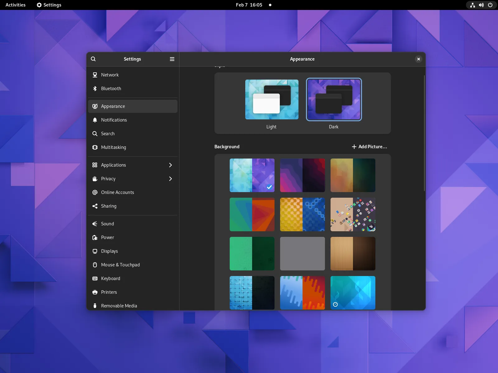Click the Printers icon in sidebar
Viewport: 498px width, 373px height.
[95, 292]
